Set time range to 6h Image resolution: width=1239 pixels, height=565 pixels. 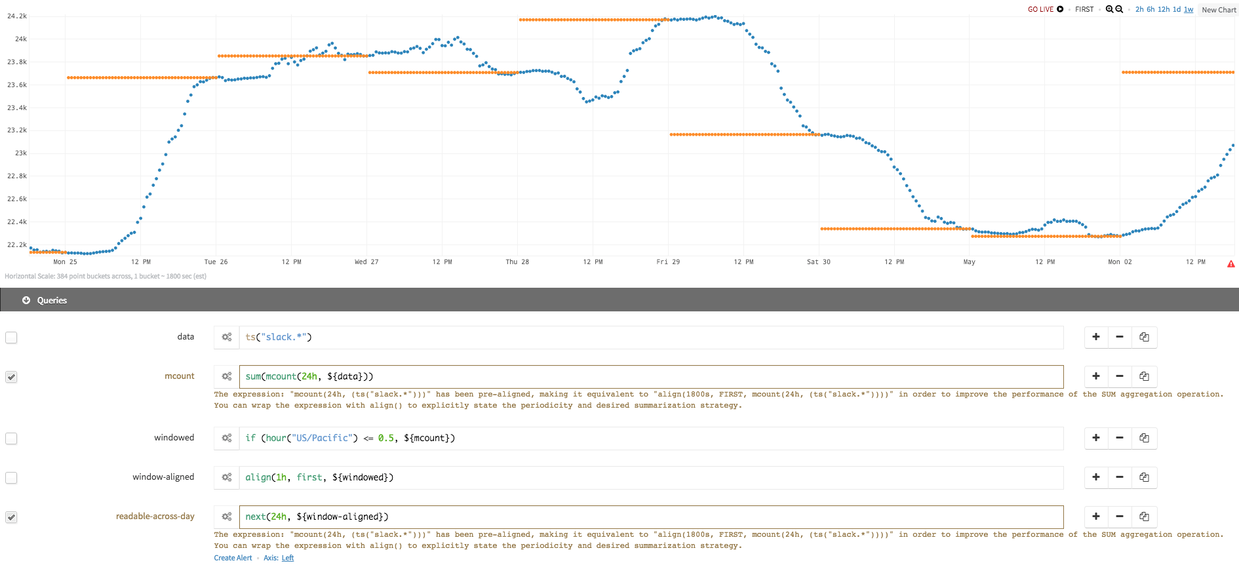(x=1150, y=9)
